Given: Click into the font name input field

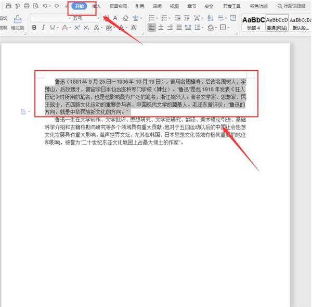Looking at the screenshot, I should [49, 18].
